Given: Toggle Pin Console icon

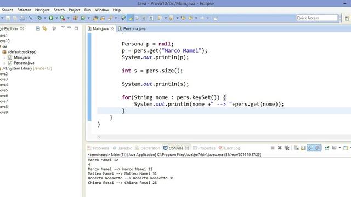Looking at the screenshot, I should coord(327,148).
